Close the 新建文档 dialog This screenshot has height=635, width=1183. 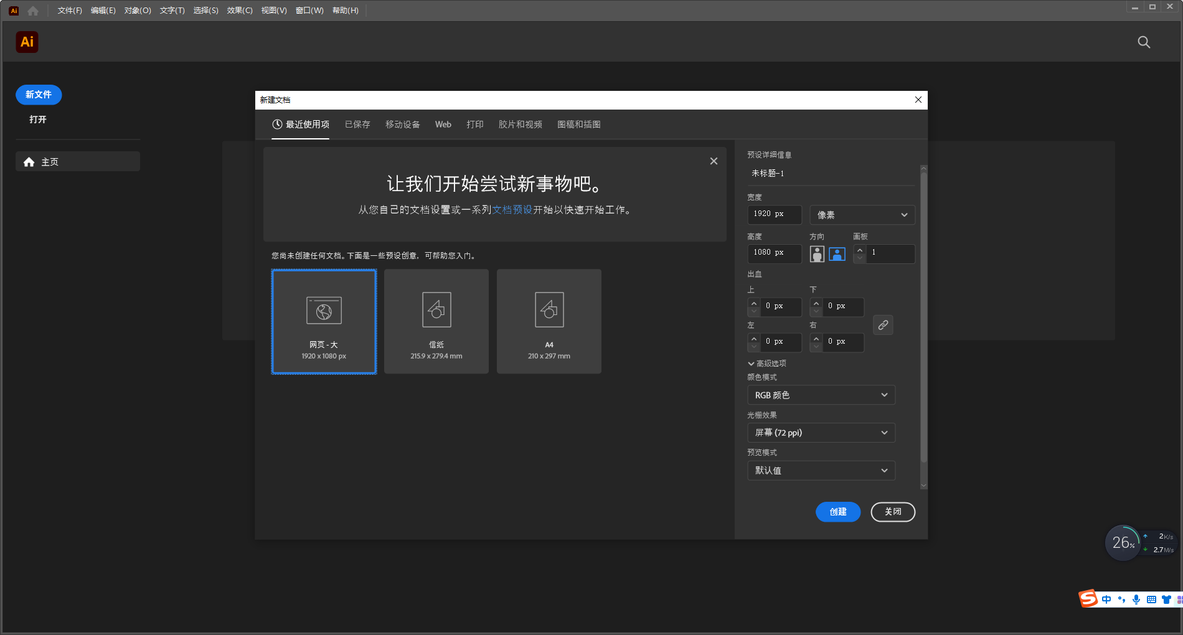(x=918, y=100)
